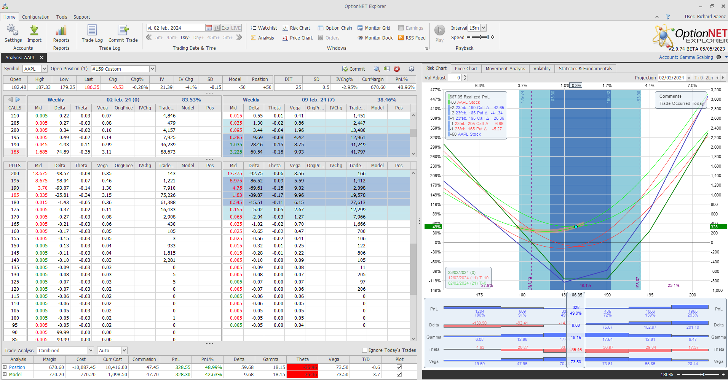The height and width of the screenshot is (380, 728).
Task: Toggle Plot checkbox for Model row
Action: coord(399,374)
